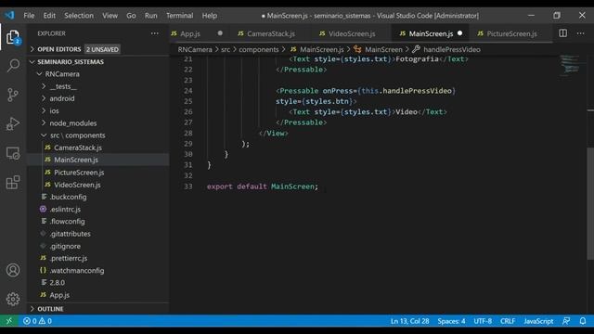This screenshot has height=334, width=594.
Task: Open CameraStack.js in the file tree
Action: [x=78, y=148]
